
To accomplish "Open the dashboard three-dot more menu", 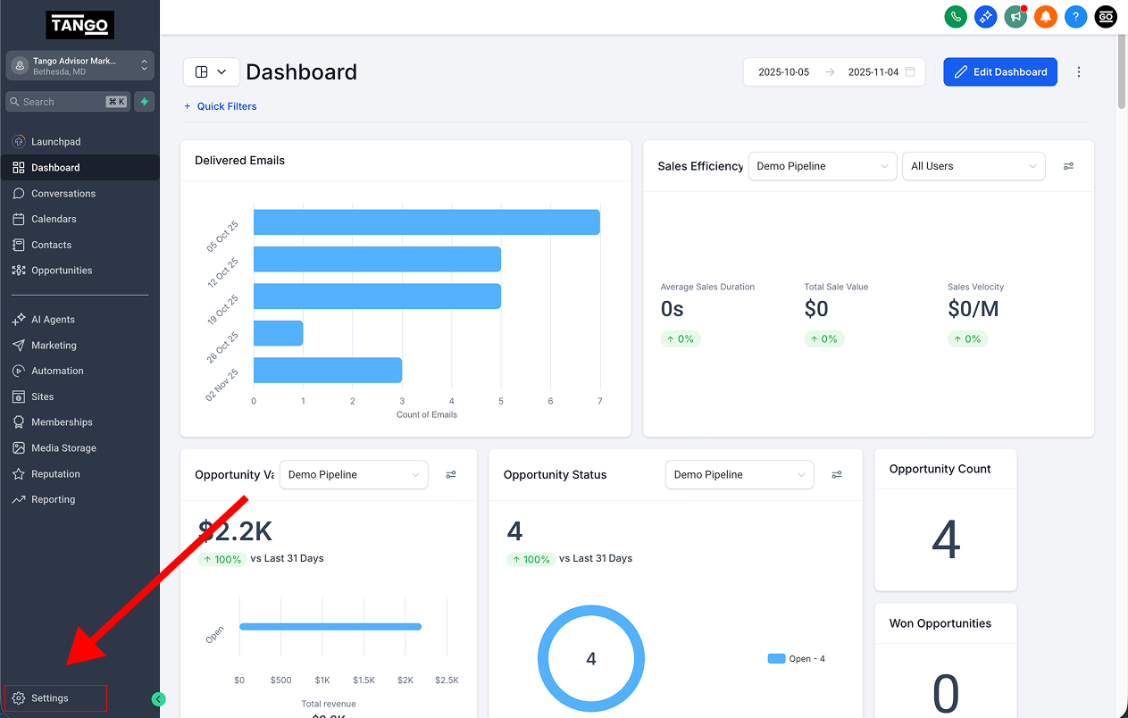I will [x=1079, y=72].
